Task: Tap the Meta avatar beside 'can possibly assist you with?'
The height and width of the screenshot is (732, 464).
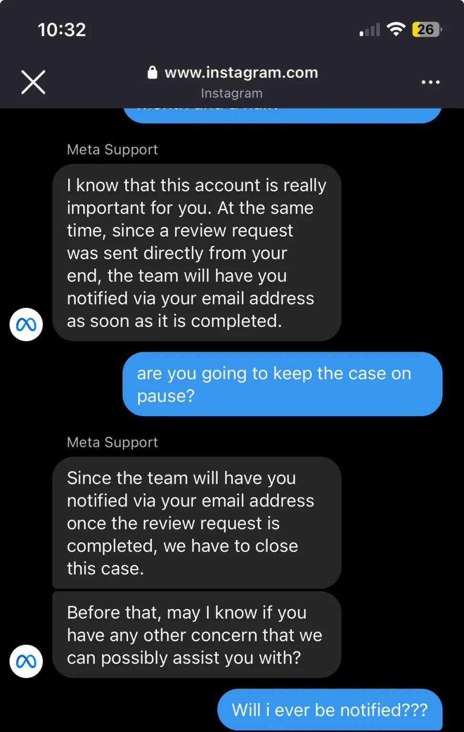Action: pos(26,661)
